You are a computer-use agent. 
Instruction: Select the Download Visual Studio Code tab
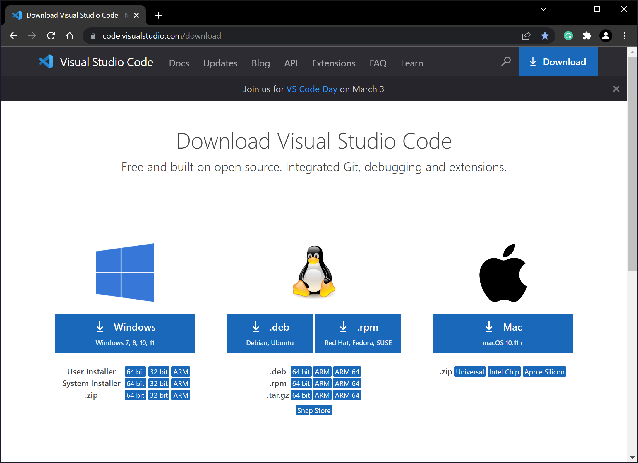pos(76,15)
